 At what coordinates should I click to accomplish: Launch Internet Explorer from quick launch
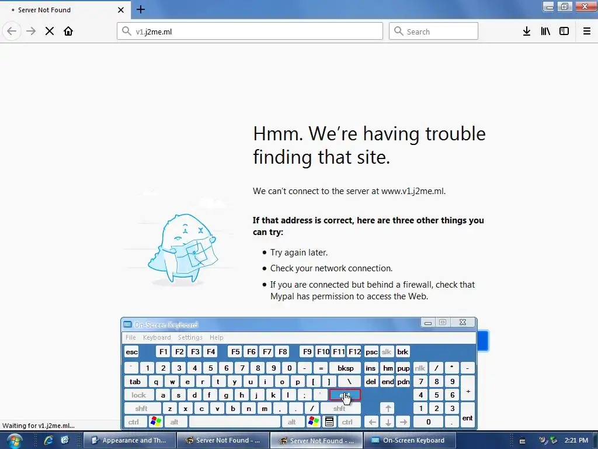pos(48,440)
